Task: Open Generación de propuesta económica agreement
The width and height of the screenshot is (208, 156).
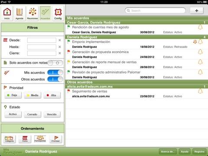Action: pos(136,54)
